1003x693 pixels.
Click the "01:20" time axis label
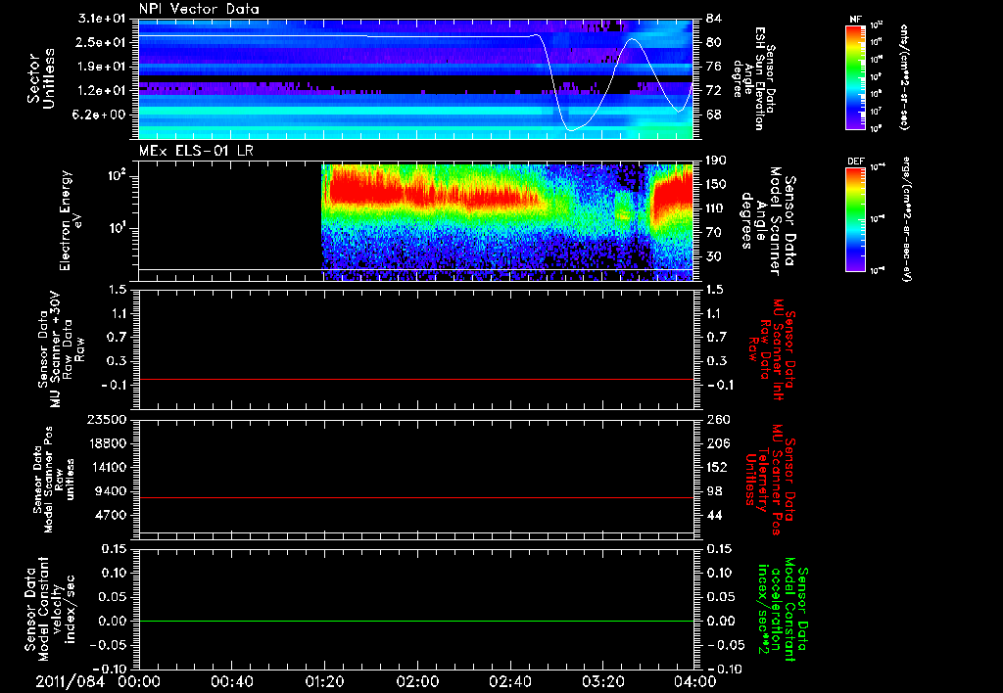coord(324,681)
